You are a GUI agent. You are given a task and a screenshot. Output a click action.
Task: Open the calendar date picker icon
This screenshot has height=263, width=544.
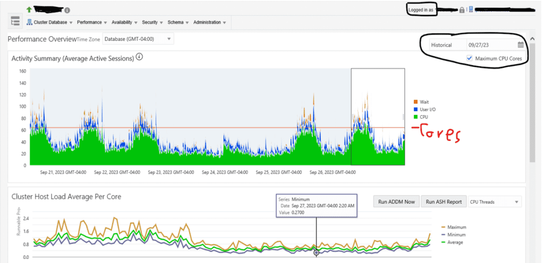pyautogui.click(x=521, y=45)
